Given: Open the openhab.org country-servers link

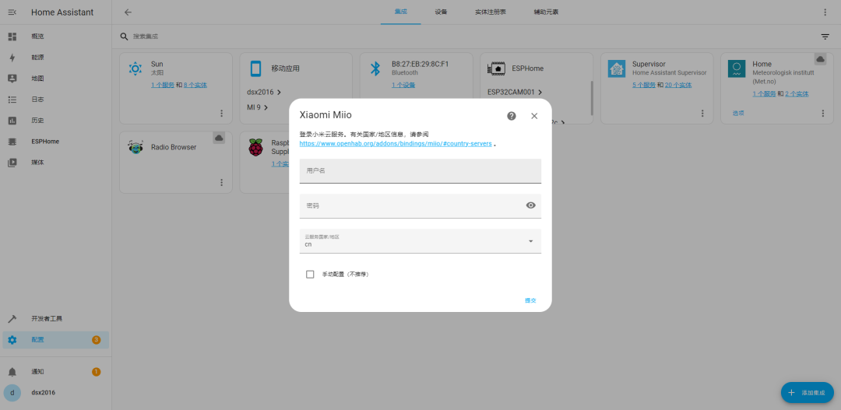Looking at the screenshot, I should (396, 144).
